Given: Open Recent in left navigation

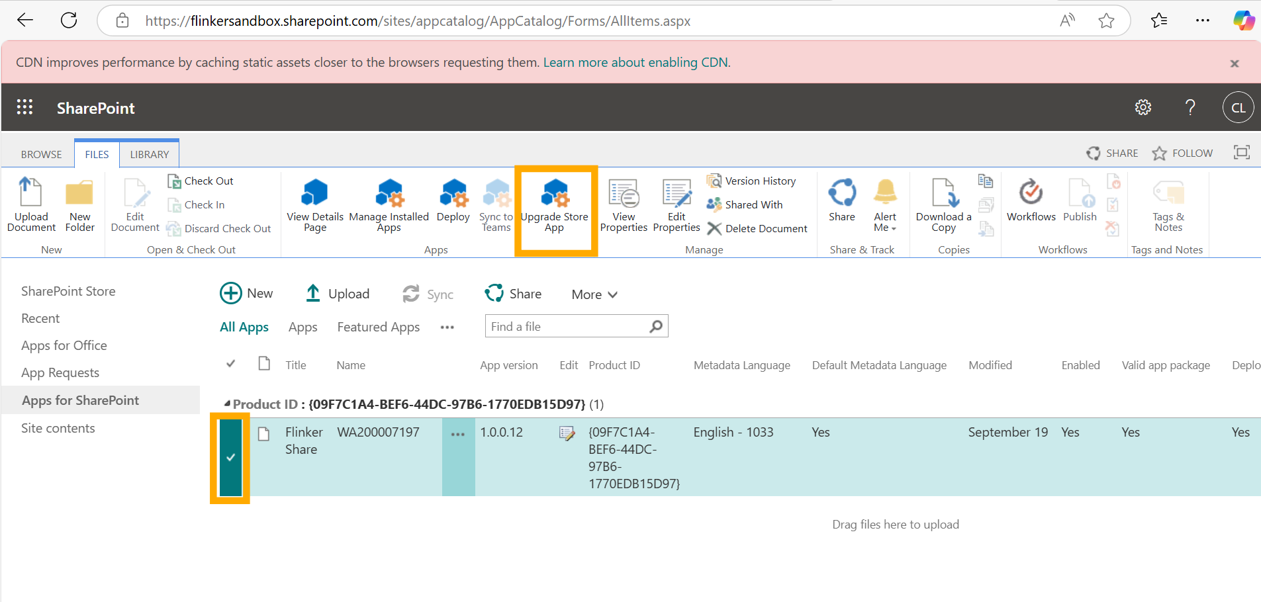Looking at the screenshot, I should (x=40, y=318).
